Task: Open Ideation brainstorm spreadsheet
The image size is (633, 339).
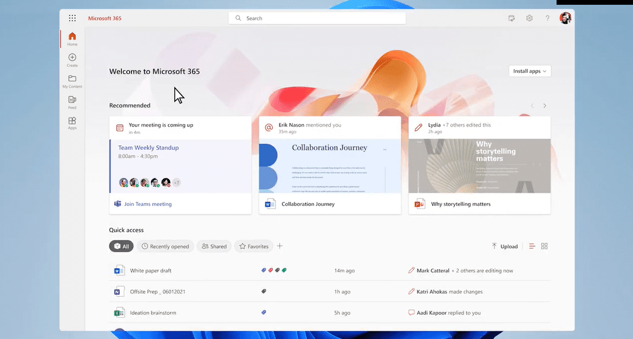Action: click(153, 313)
